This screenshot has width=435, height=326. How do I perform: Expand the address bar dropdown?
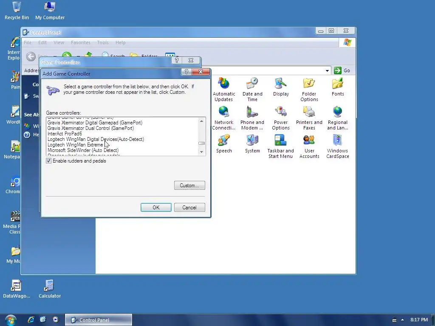(328, 71)
